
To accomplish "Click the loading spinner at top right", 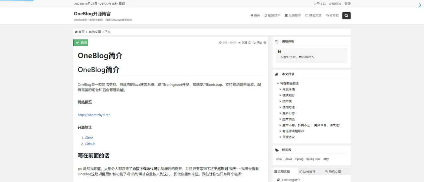I will (420, 5).
